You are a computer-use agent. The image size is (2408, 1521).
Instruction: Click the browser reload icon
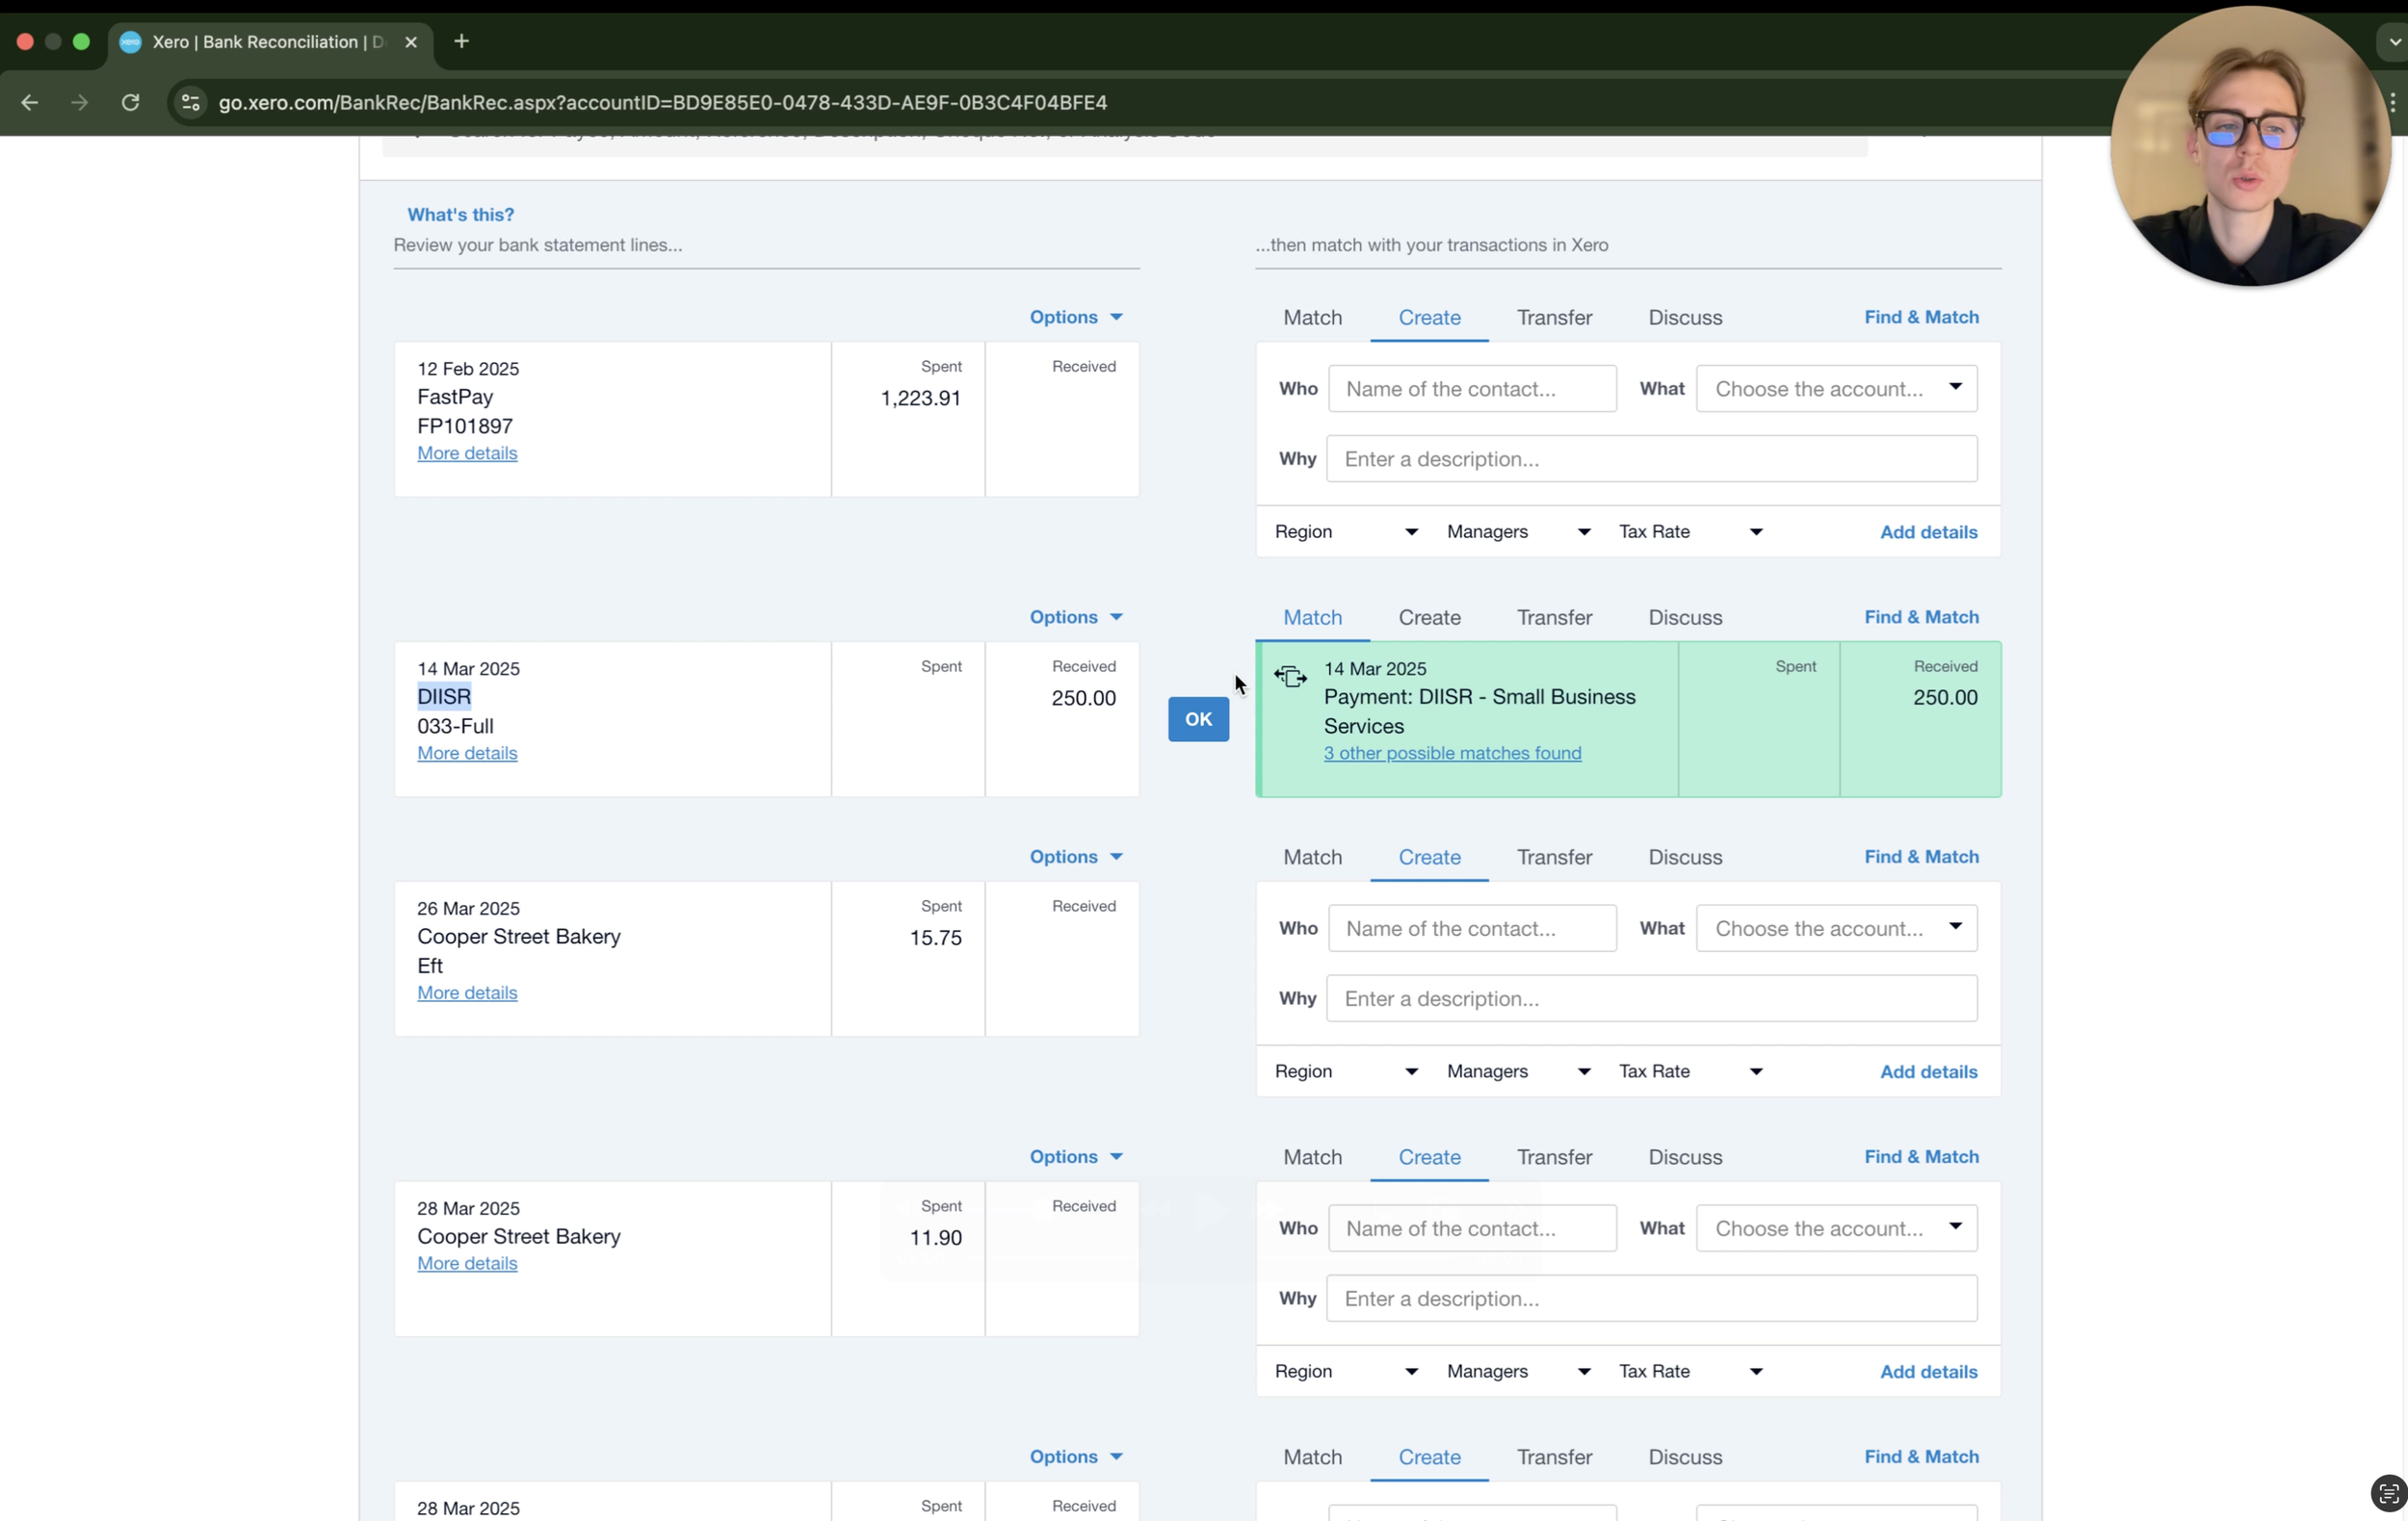130,102
